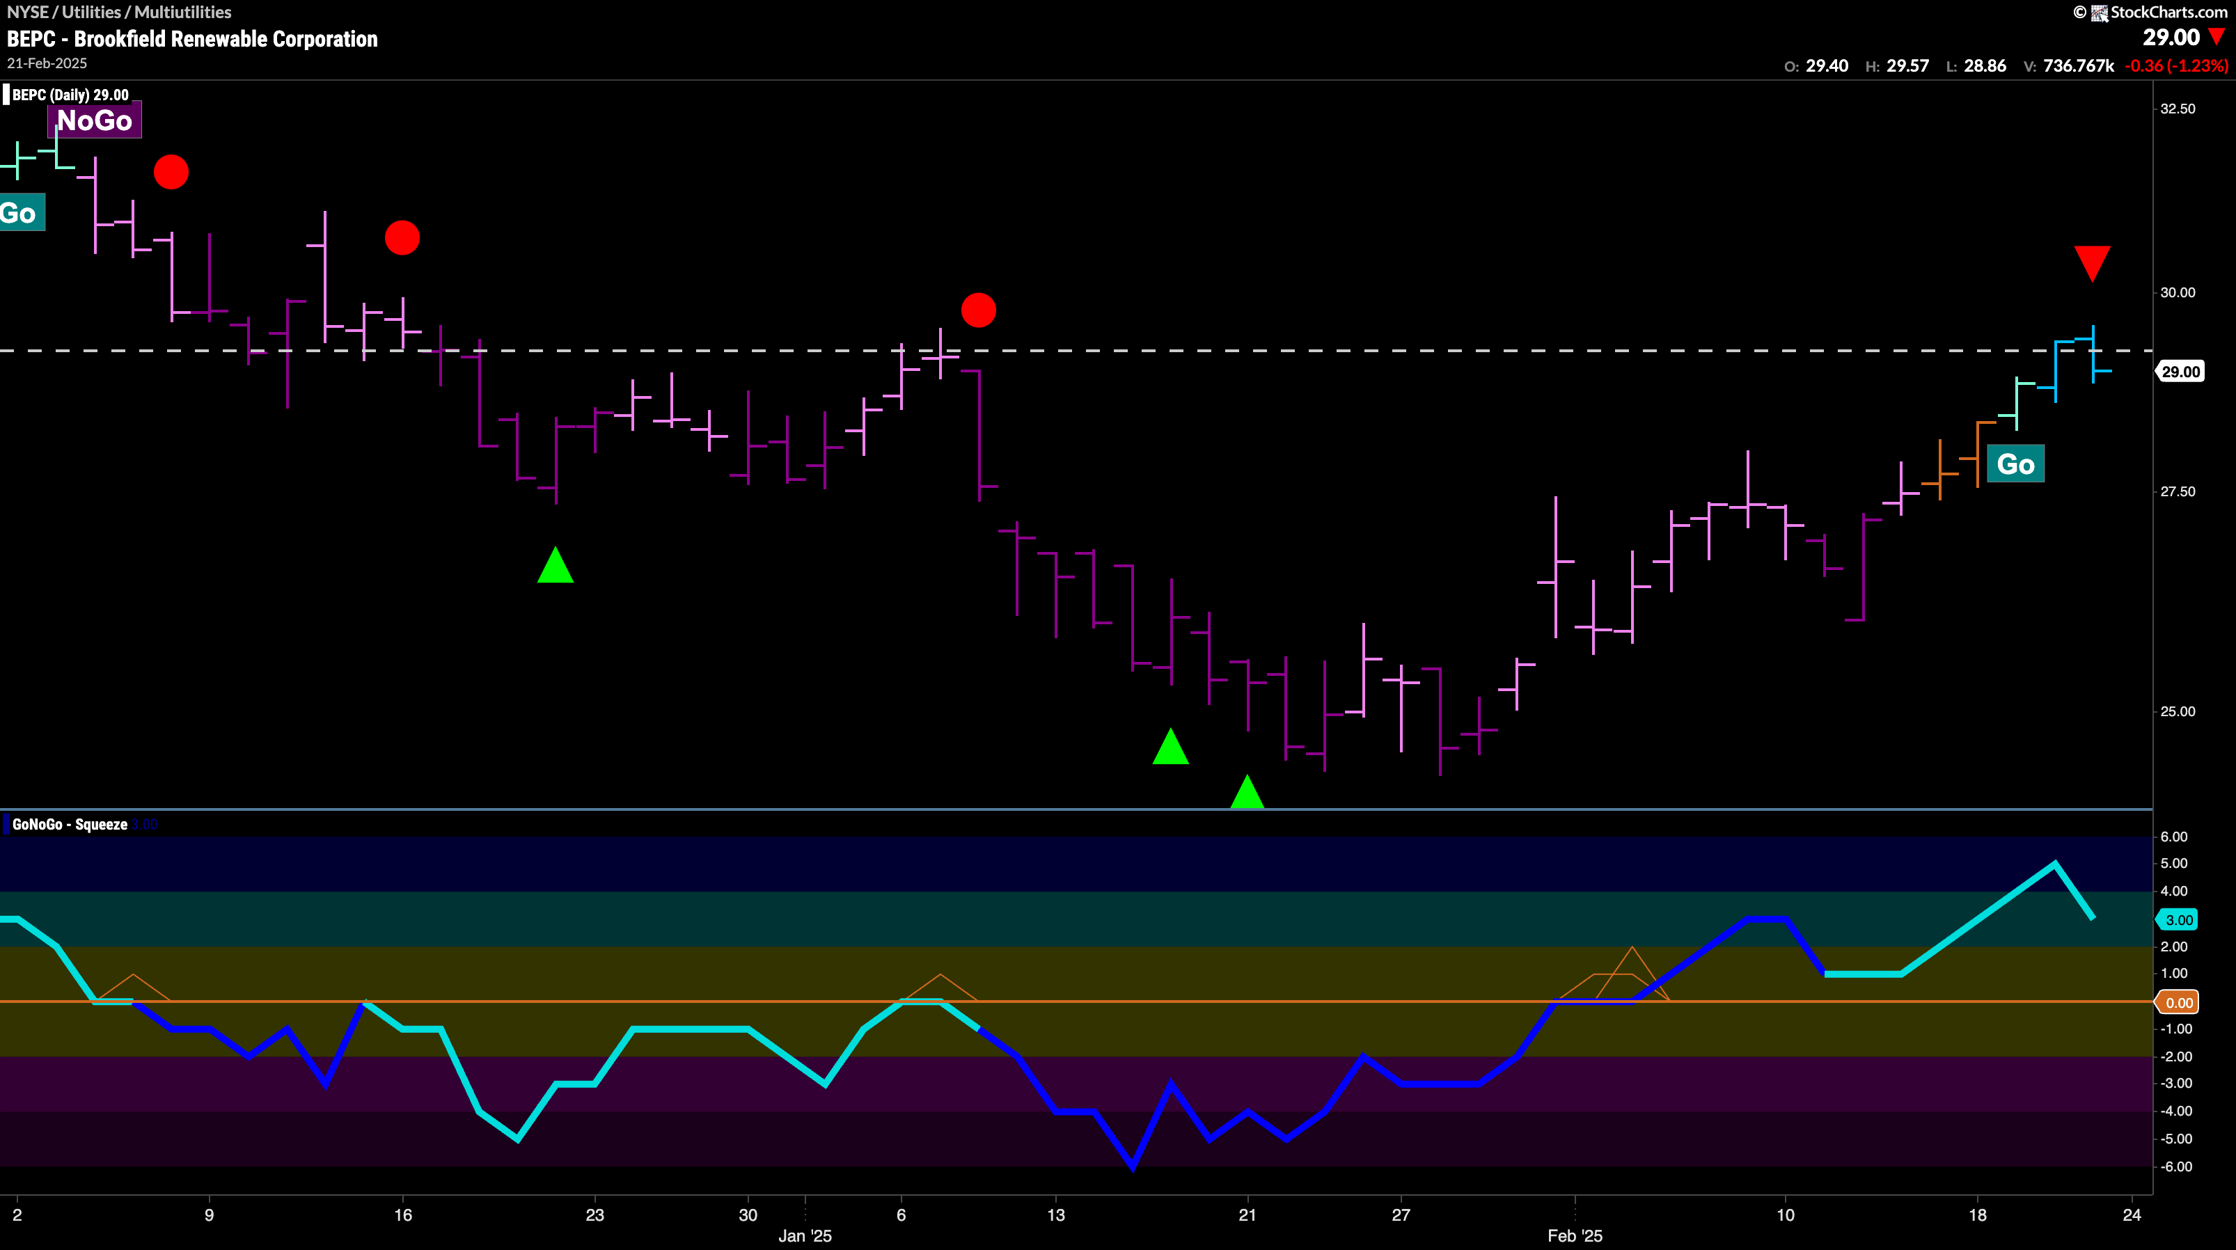Click the Go label beside February bars

click(2015, 464)
